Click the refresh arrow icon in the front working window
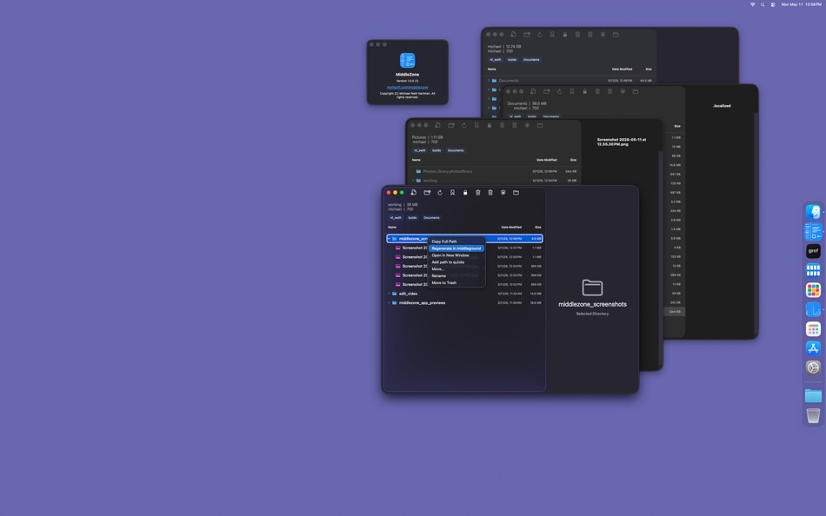 coord(440,193)
